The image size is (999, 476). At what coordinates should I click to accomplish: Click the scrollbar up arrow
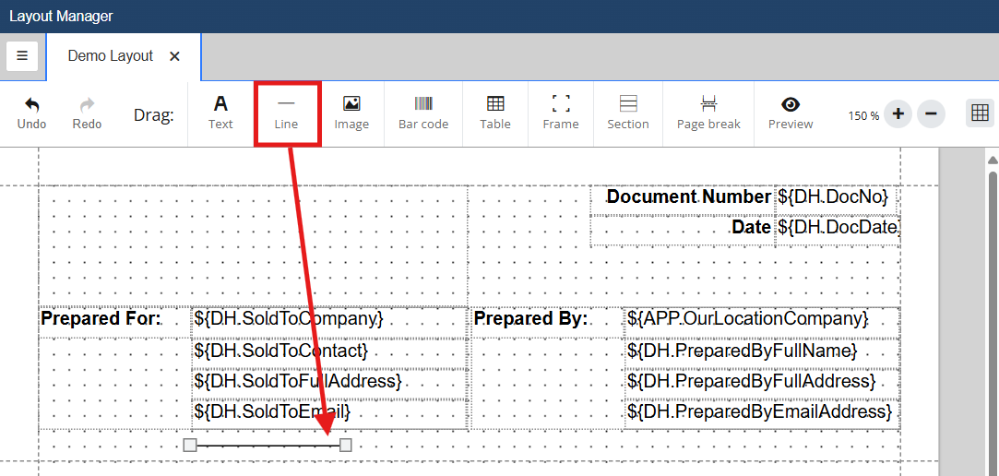[993, 160]
